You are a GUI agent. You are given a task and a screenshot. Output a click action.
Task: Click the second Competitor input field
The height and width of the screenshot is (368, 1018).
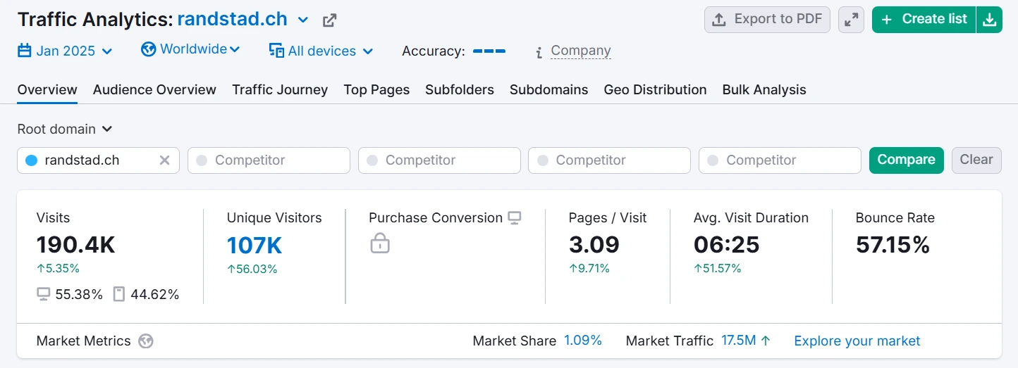[x=439, y=160]
